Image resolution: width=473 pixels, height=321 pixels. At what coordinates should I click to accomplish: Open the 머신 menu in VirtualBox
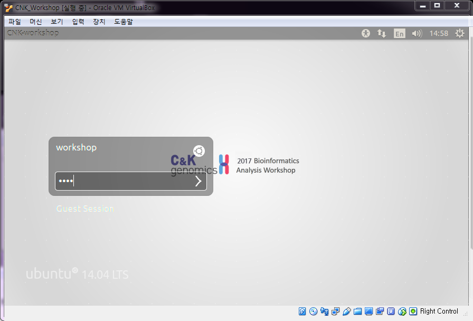[35, 22]
